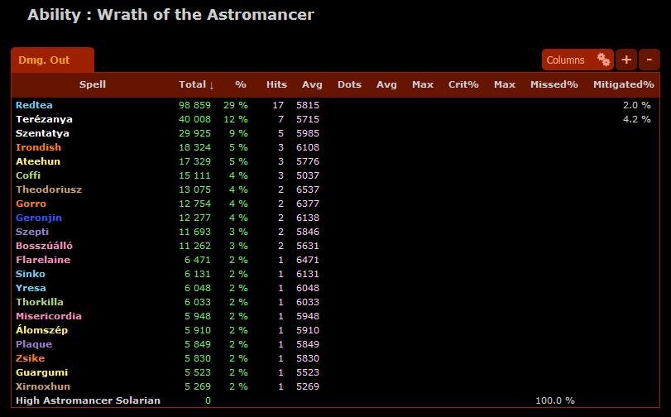Sort by the Missed% column header
Screen dimensions: 671x417
[554, 84]
